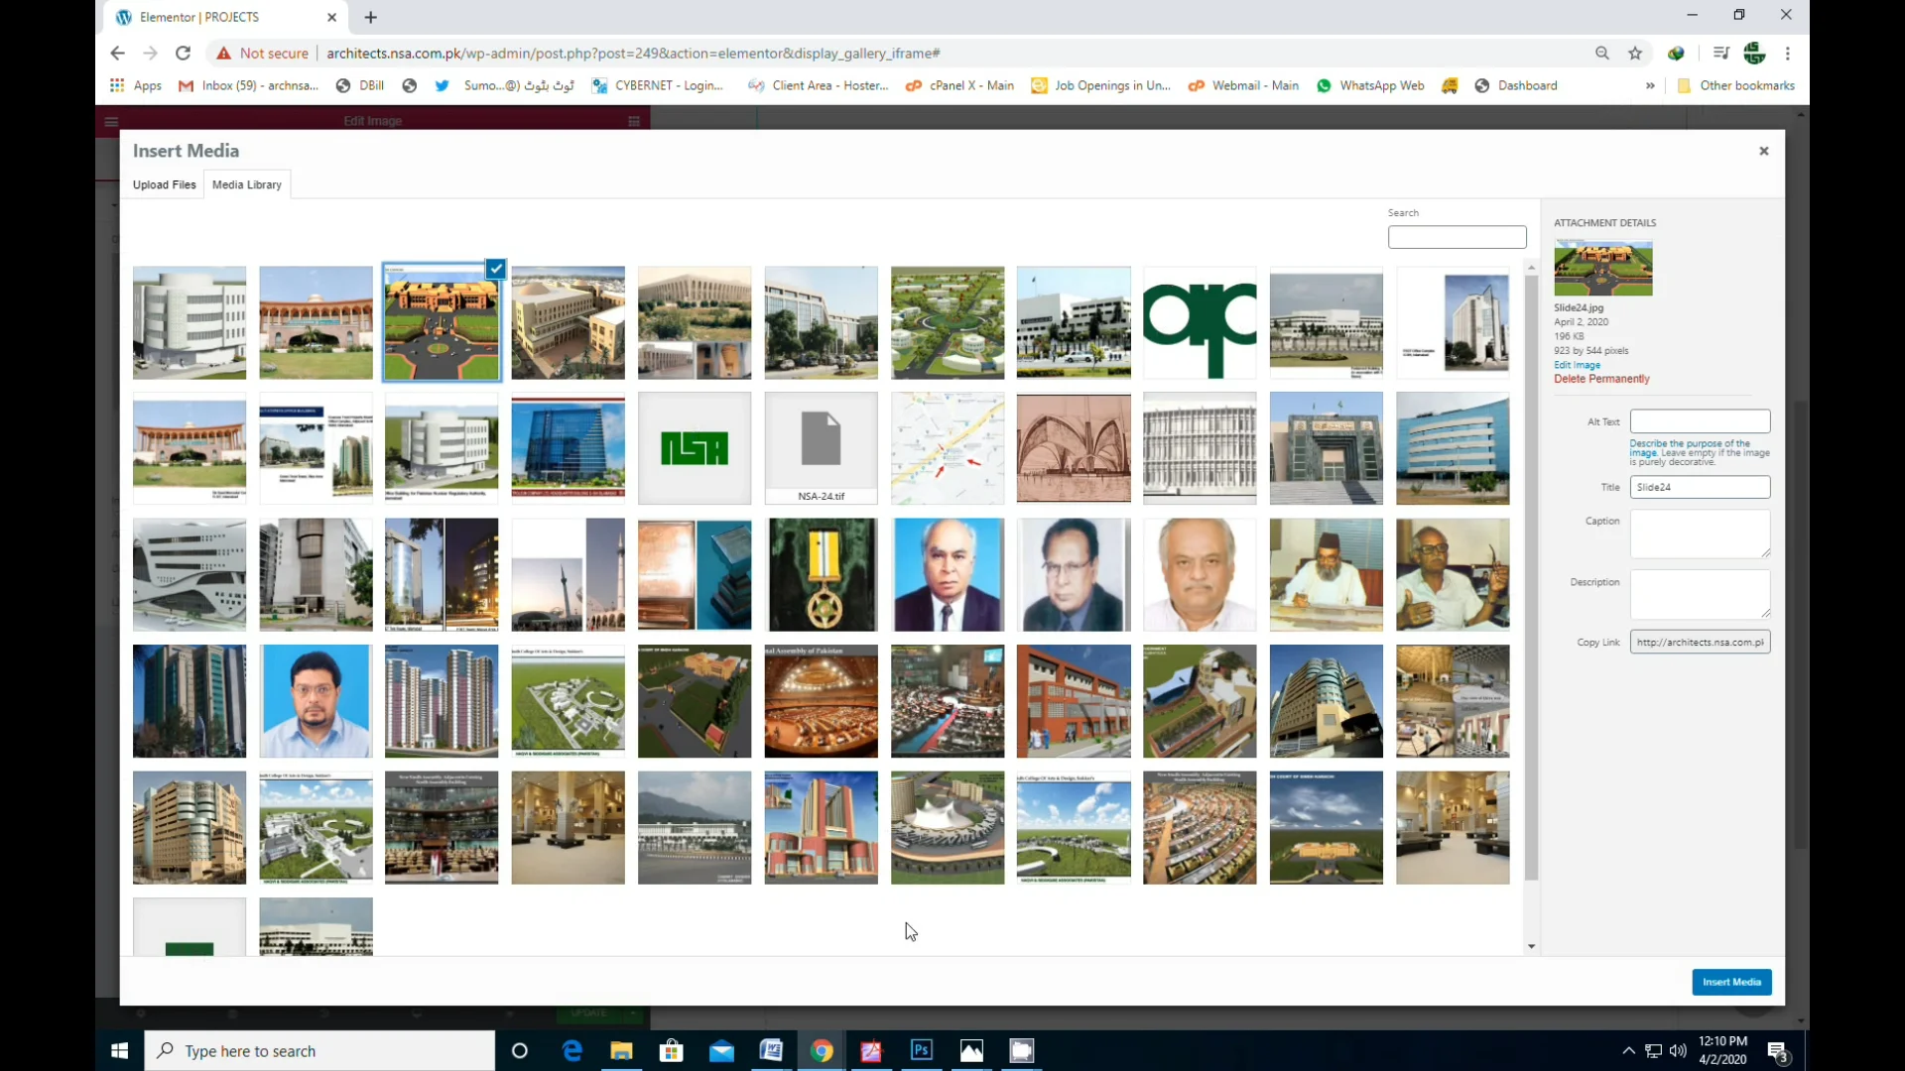Select the NSA-24.tif file thumbnail

coord(821,448)
